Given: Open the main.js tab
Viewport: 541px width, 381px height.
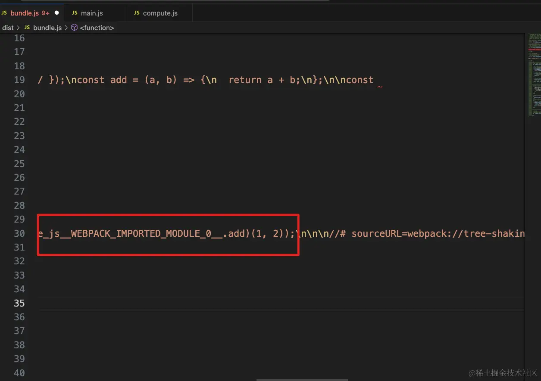Looking at the screenshot, I should tap(95, 13).
